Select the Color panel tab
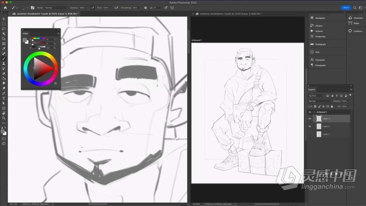Image resolution: width=366 pixels, height=206 pixels. pyautogui.click(x=26, y=34)
